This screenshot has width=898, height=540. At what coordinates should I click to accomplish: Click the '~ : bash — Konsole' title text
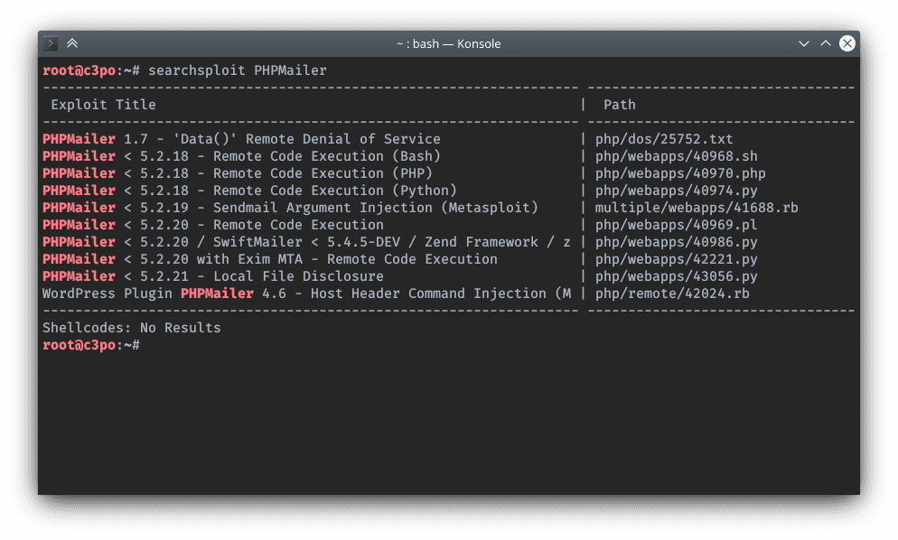click(448, 43)
